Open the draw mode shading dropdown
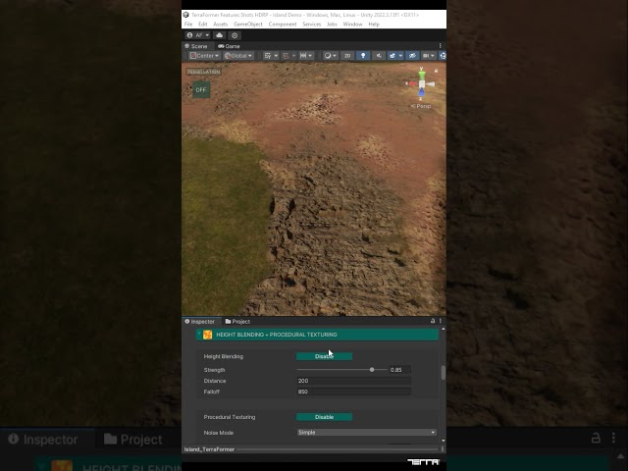 tap(331, 56)
